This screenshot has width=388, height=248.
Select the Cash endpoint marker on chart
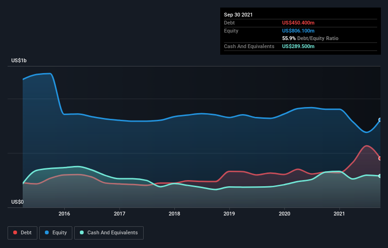tap(380, 176)
